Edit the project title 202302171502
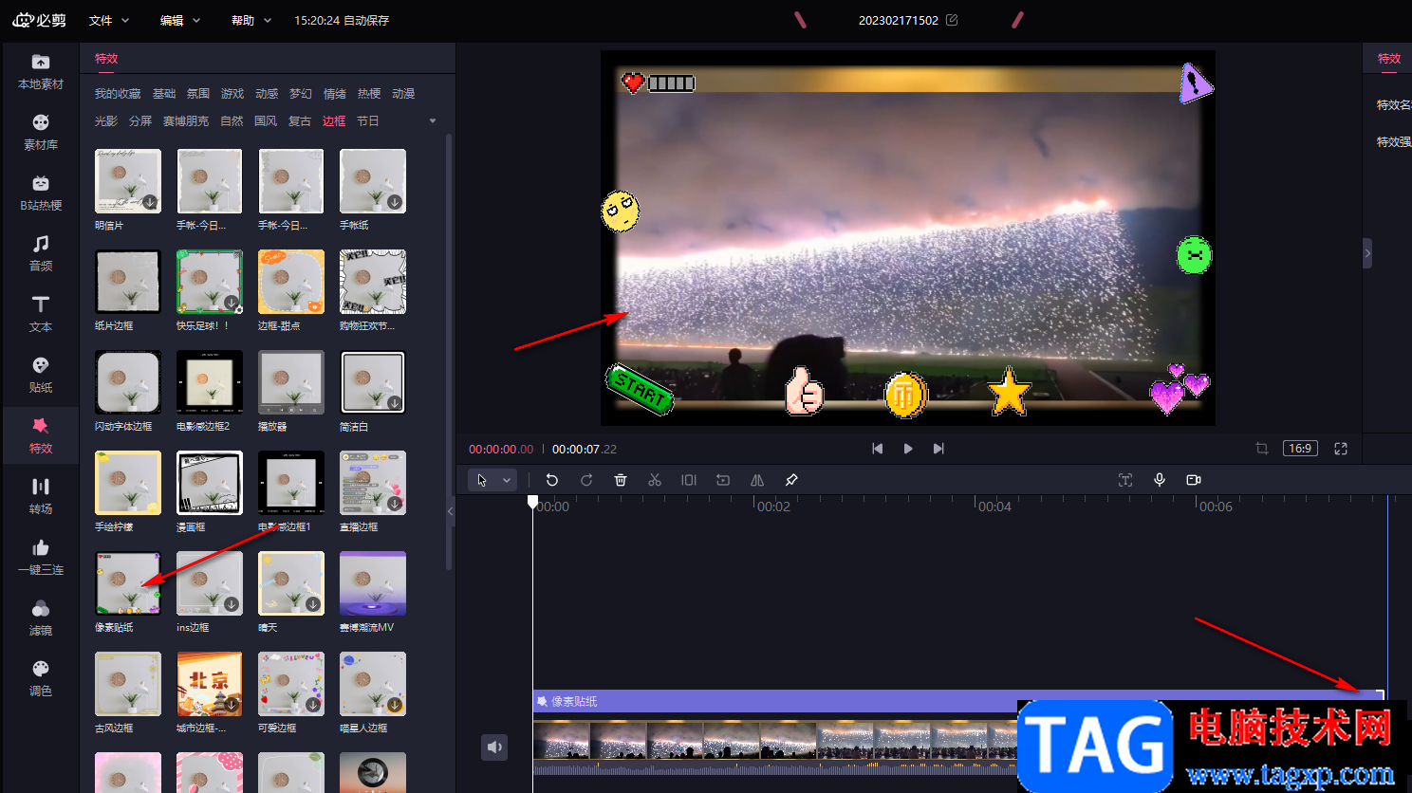 click(x=952, y=20)
